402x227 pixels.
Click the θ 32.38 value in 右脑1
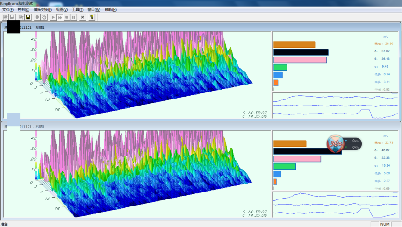pyautogui.click(x=382, y=158)
